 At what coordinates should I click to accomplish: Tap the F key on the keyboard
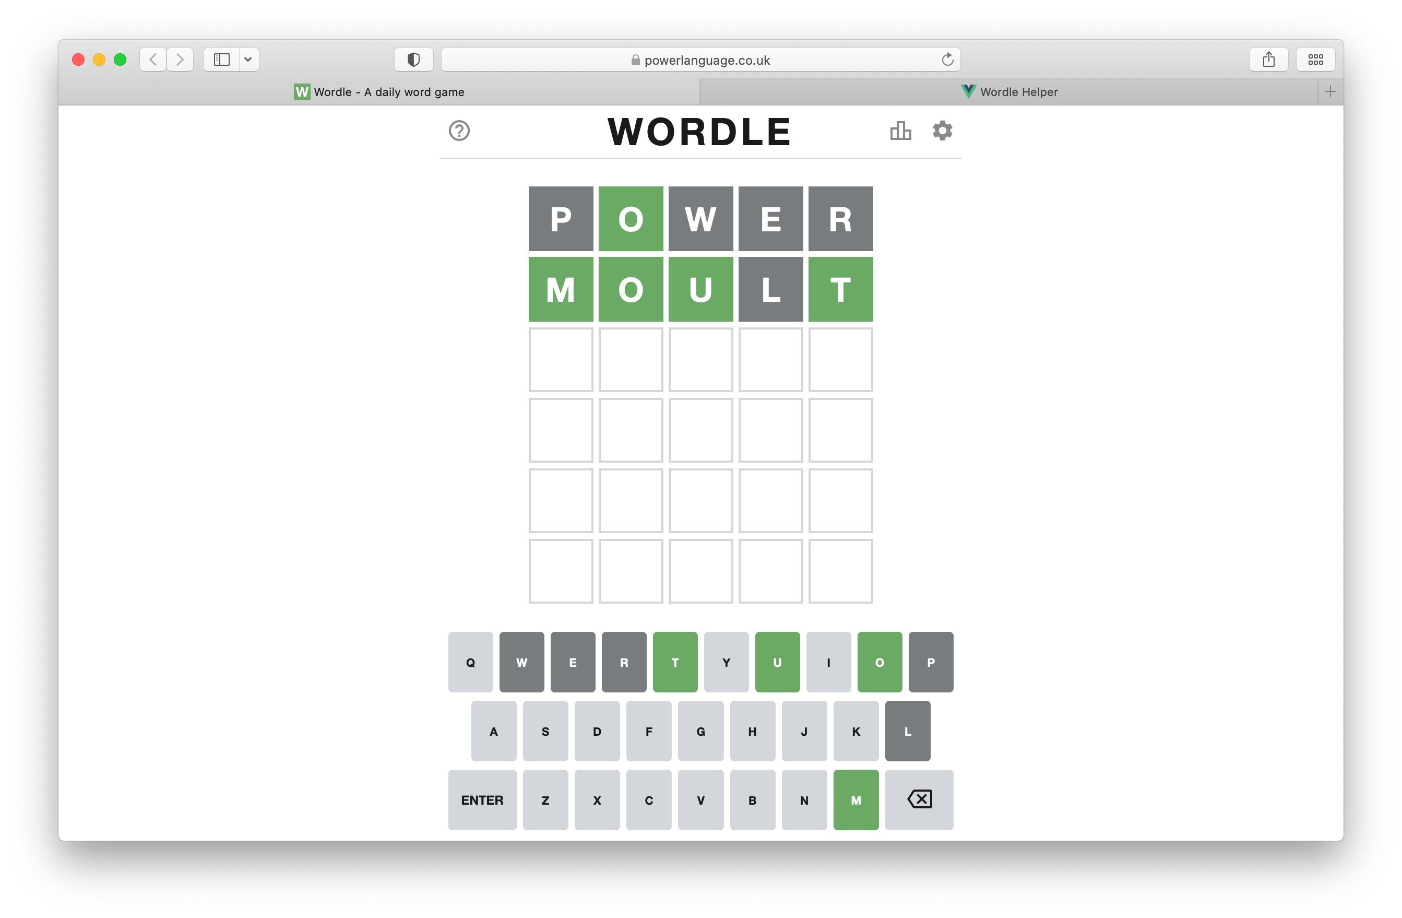(649, 731)
